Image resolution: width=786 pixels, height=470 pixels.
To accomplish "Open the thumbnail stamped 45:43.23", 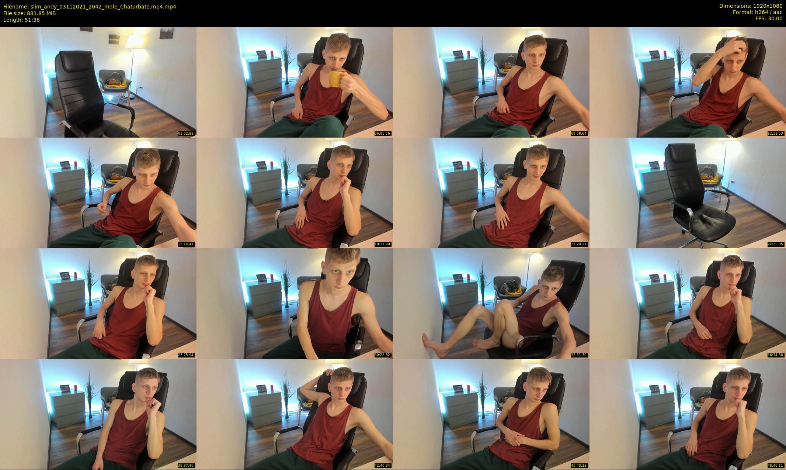I will pyautogui.click(x=491, y=414).
